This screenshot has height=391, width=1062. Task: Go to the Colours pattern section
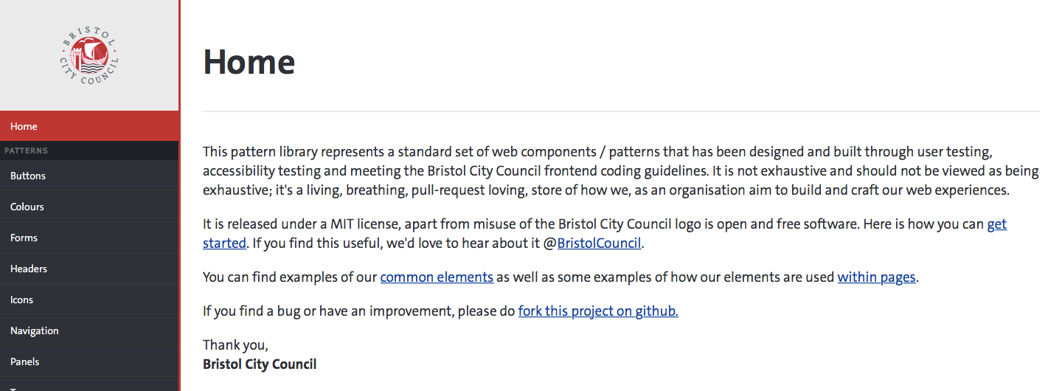pyautogui.click(x=27, y=207)
